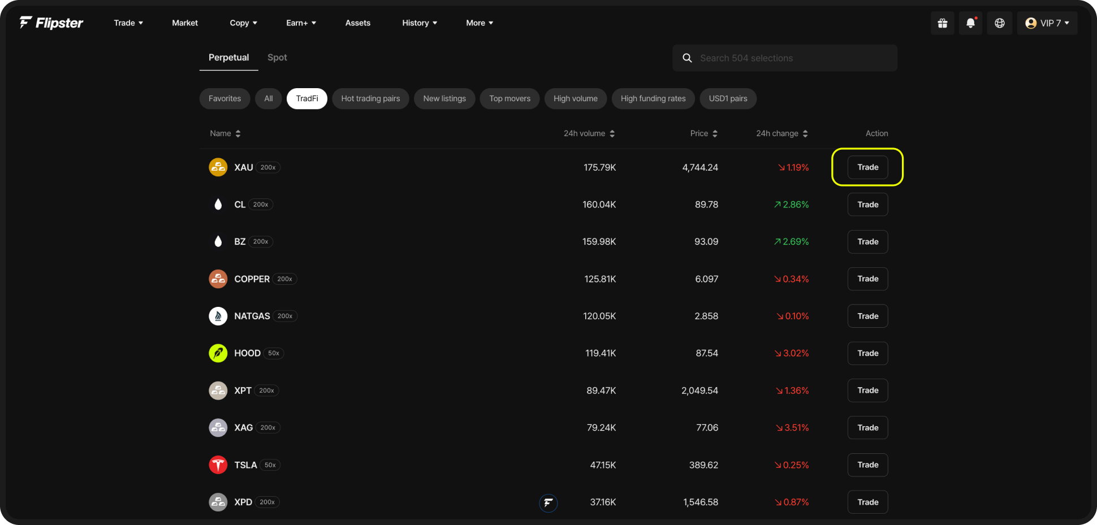Screen dimensions: 1097x525
Task: Click Trade button for XAU
Action: tap(867, 167)
